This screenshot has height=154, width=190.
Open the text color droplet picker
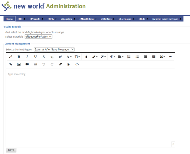pos(86,57)
